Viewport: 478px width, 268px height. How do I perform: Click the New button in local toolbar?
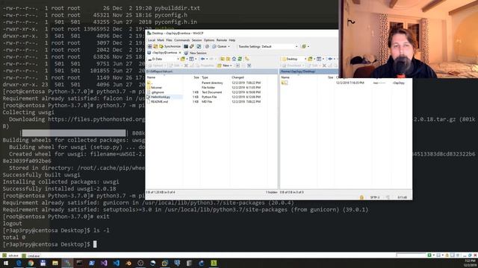pyautogui.click(x=224, y=66)
